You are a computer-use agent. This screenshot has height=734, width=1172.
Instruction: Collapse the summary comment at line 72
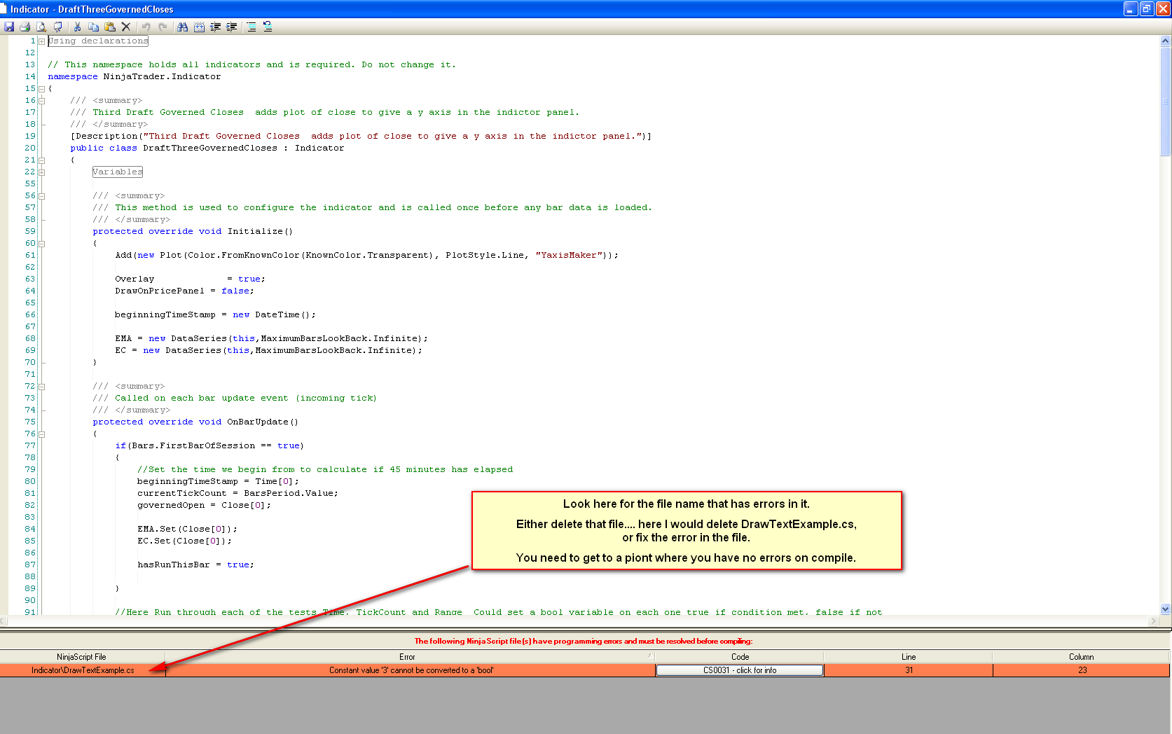(x=41, y=387)
